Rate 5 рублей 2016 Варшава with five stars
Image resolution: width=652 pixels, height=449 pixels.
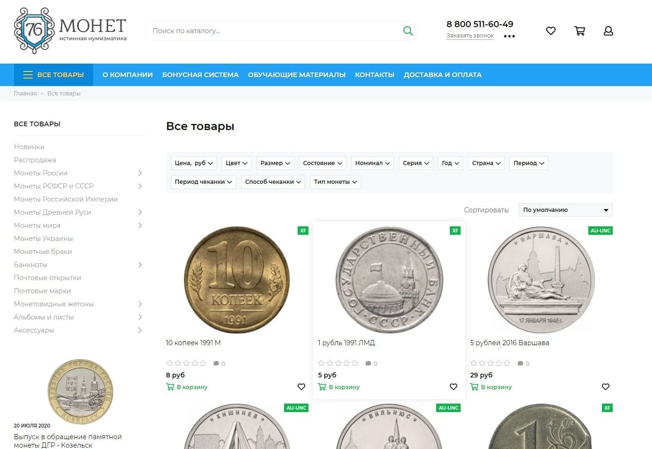[507, 363]
